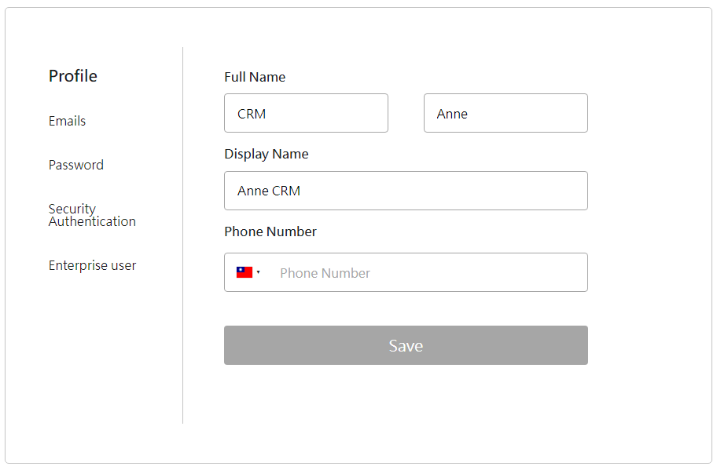This screenshot has width=717, height=470.
Task: Focus the name field containing CRM
Action: coord(306,113)
